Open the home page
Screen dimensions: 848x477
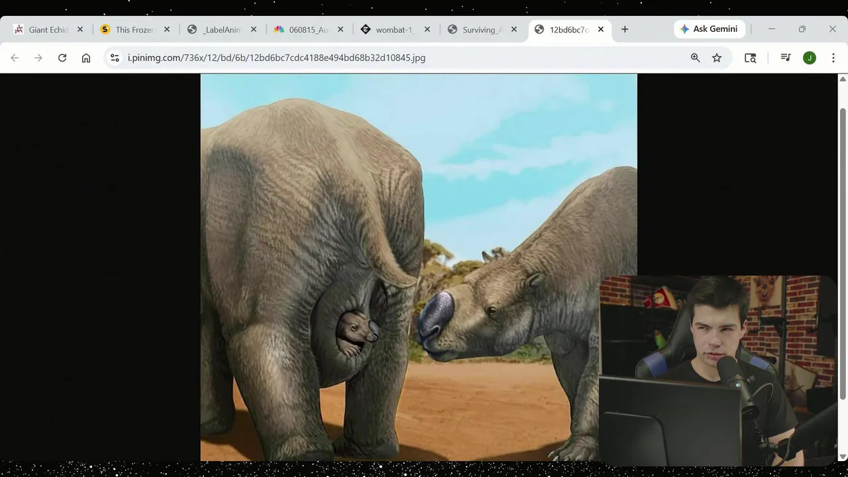86,58
